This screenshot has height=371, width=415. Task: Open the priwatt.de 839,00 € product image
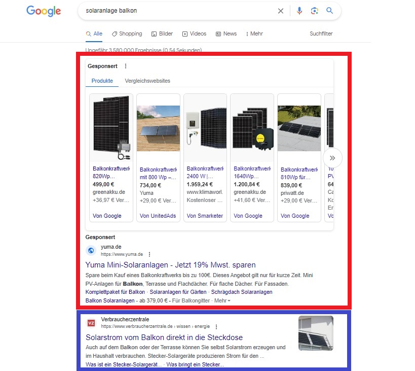coord(299,128)
